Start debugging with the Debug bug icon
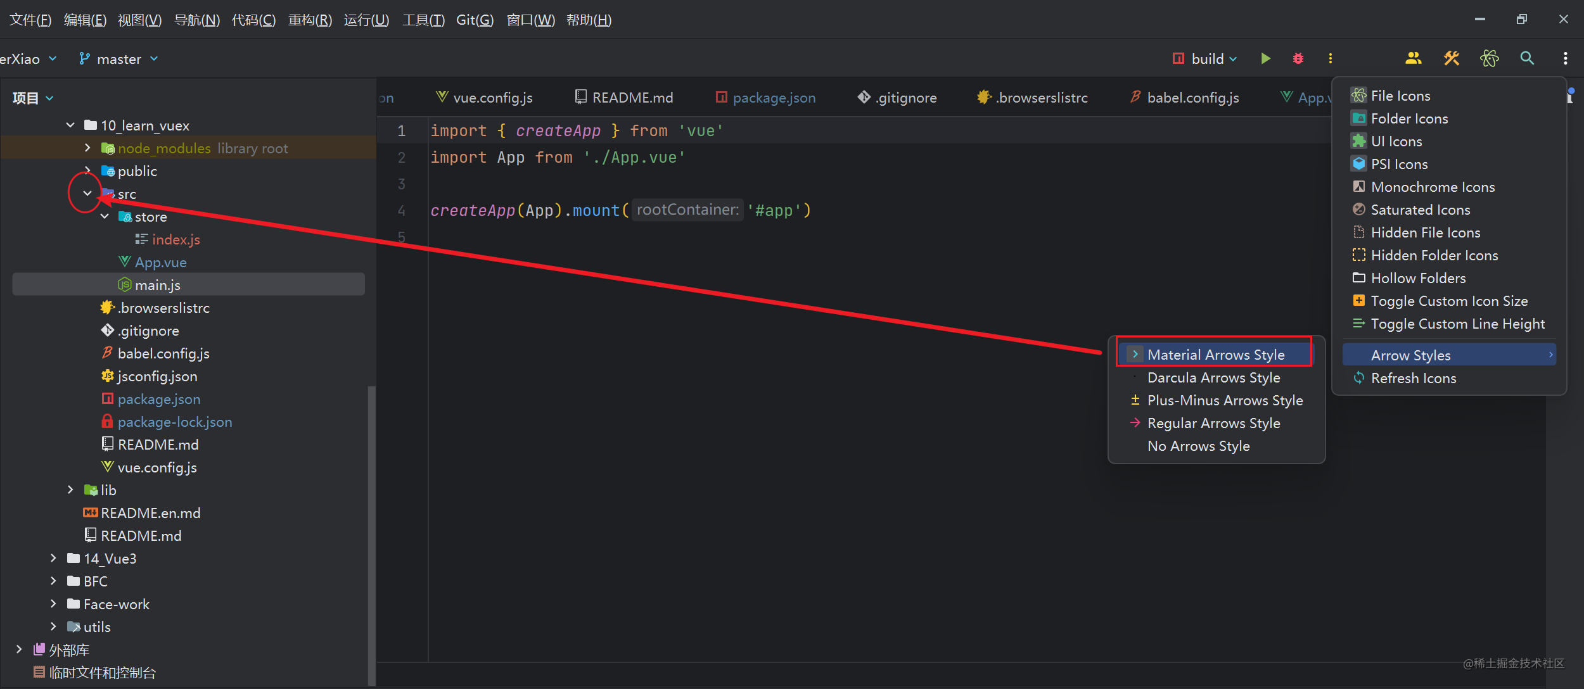 click(x=1298, y=58)
